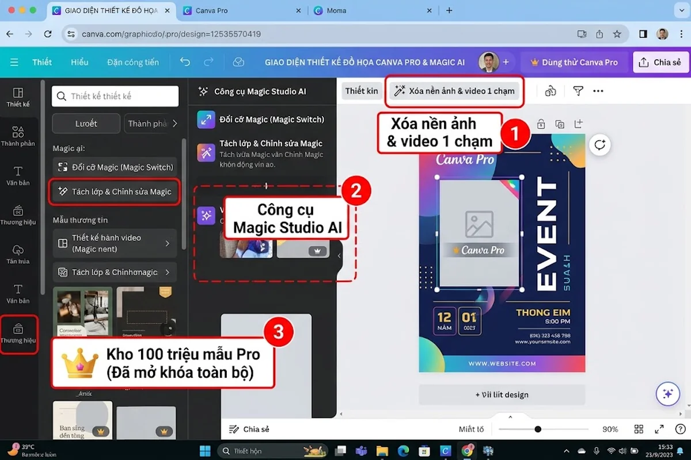Open the first Văn bản sidebar panel
691x460 pixels.
pos(18,176)
